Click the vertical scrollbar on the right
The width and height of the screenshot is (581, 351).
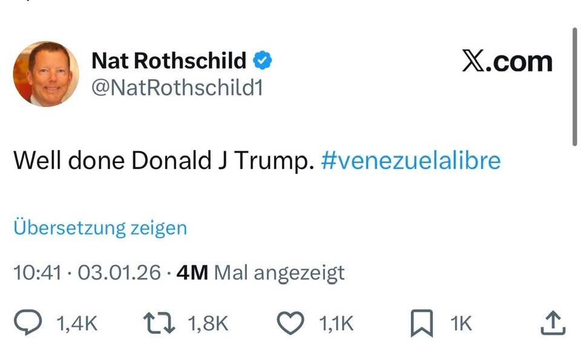pyautogui.click(x=574, y=85)
